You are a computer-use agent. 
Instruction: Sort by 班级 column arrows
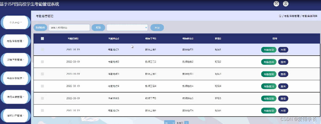tap(220, 39)
